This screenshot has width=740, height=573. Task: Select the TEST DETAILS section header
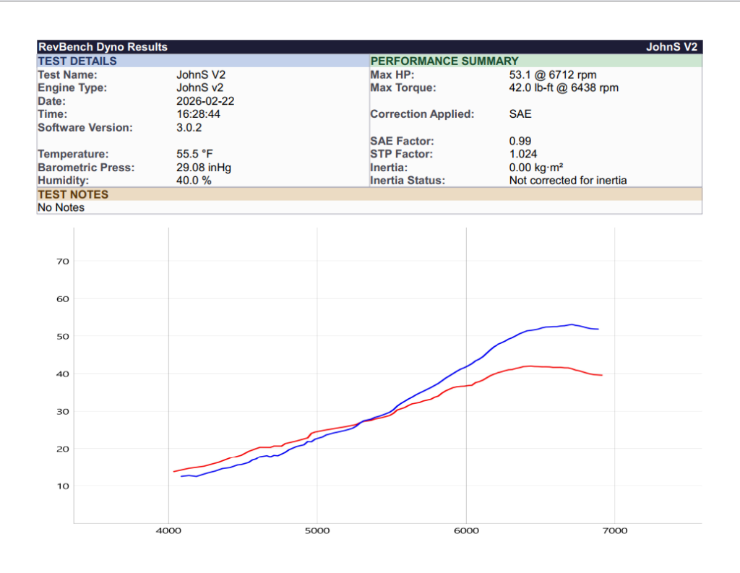(x=77, y=61)
